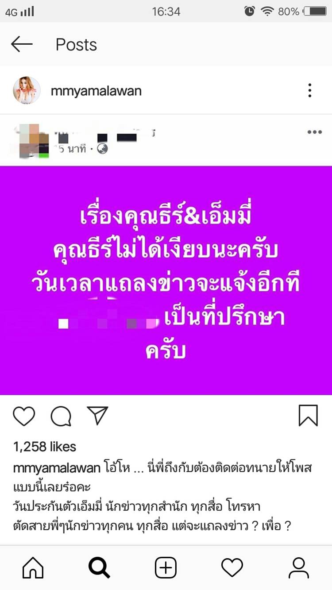Create a new post with the plus icon
This screenshot has width=332, height=590.
(166, 567)
